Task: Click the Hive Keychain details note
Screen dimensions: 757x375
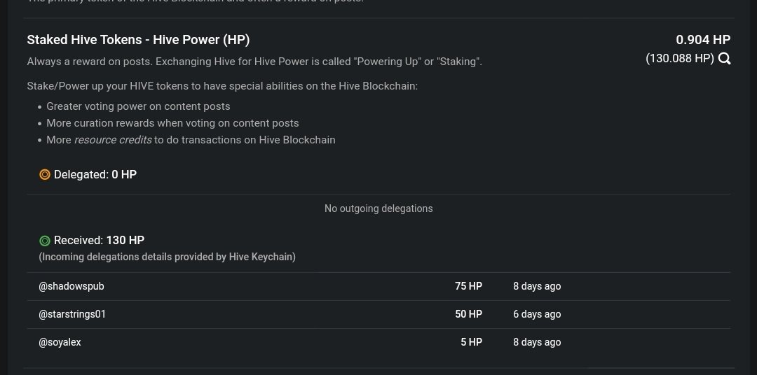Action: tap(167, 257)
